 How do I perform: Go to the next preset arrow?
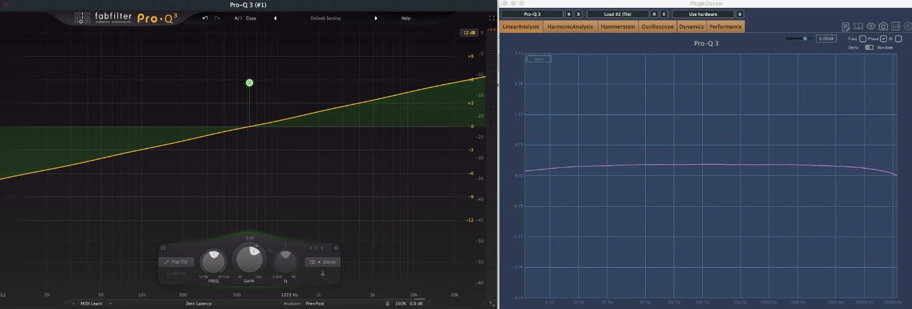pos(376,18)
